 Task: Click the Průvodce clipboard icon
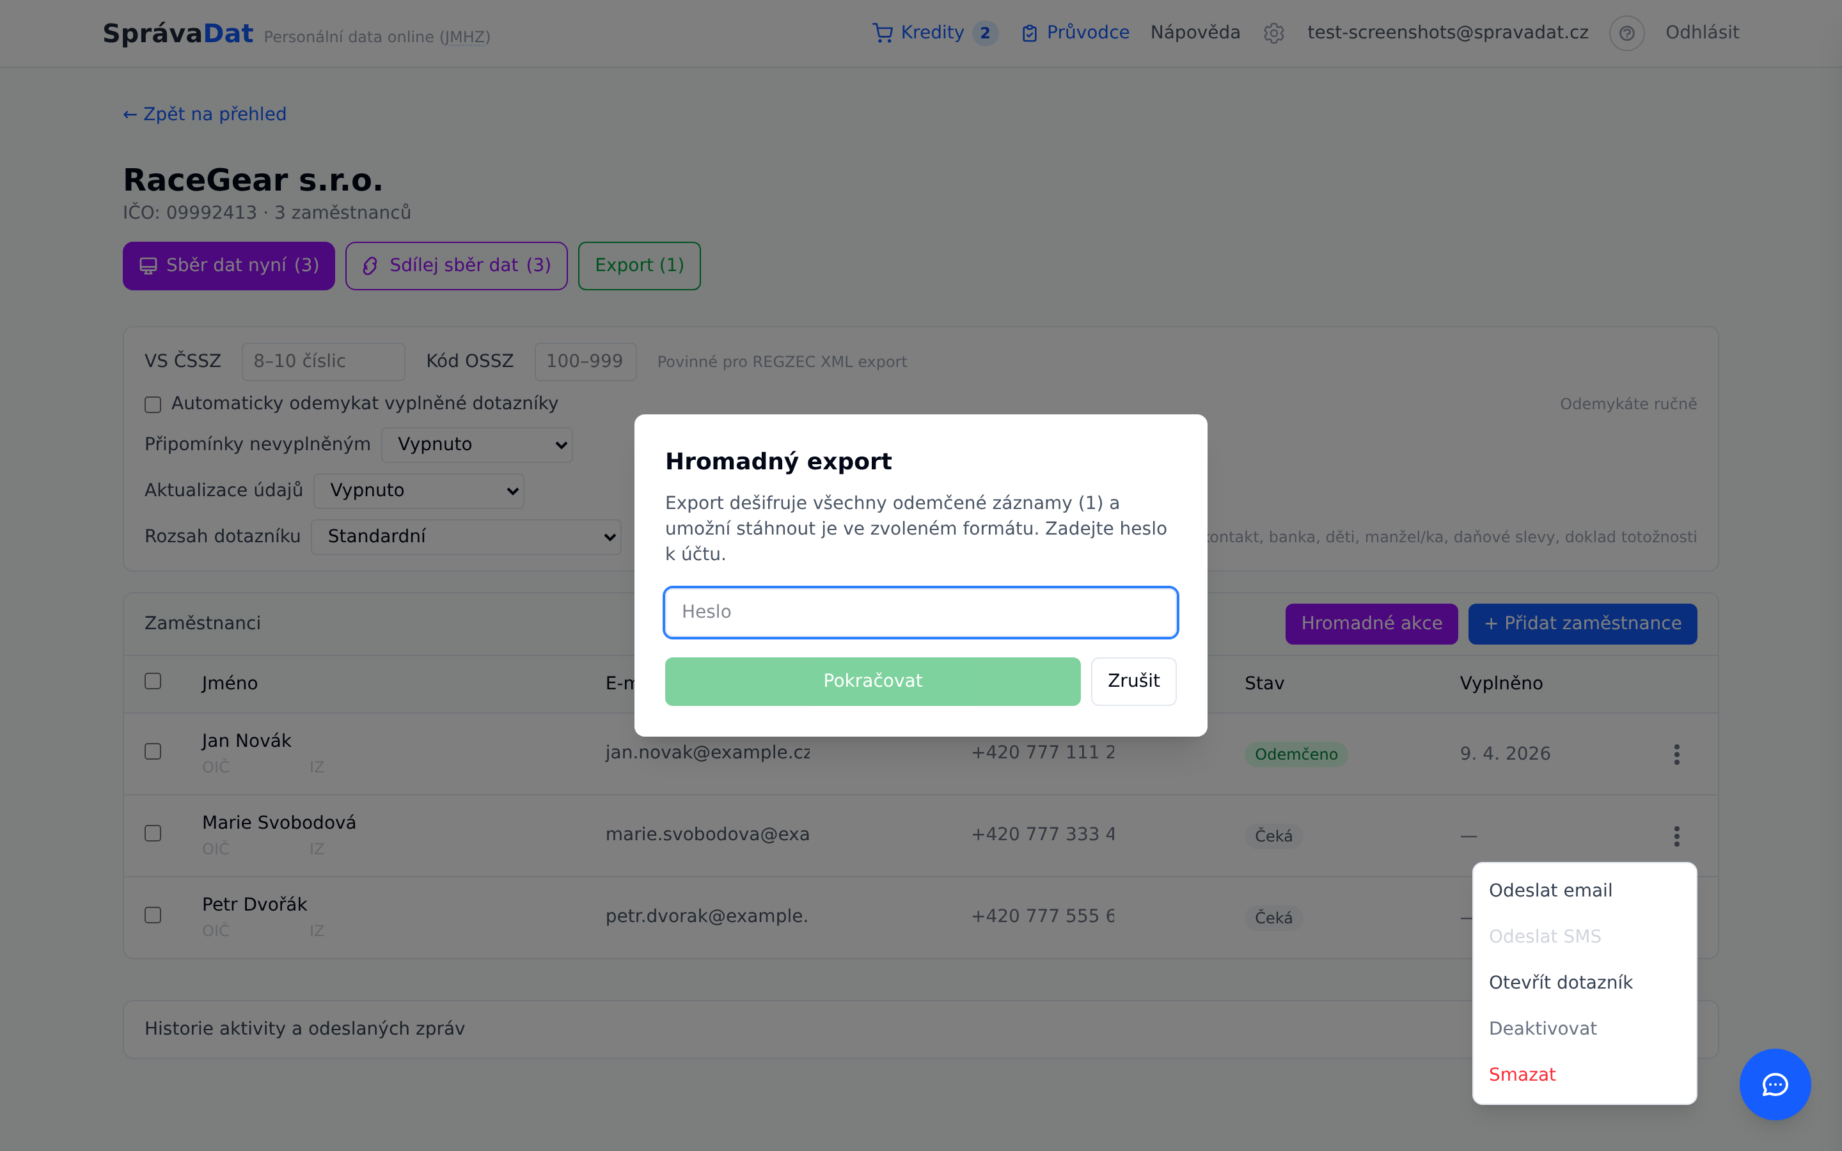pos(1029,33)
